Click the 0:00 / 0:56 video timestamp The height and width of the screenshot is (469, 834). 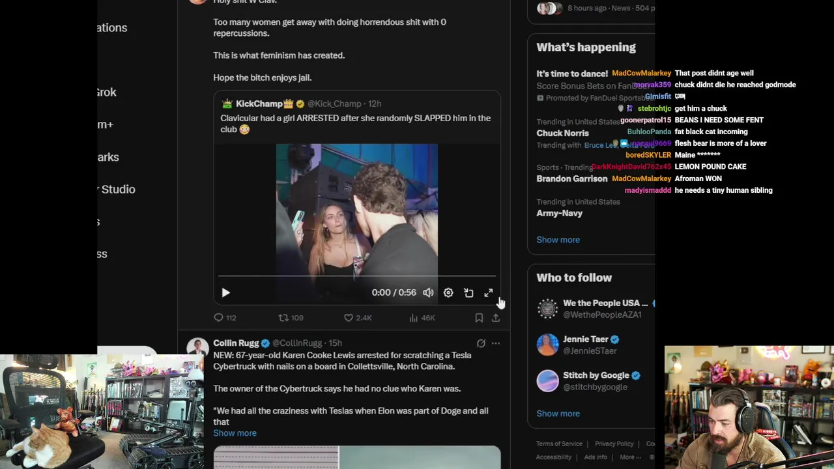click(x=394, y=292)
